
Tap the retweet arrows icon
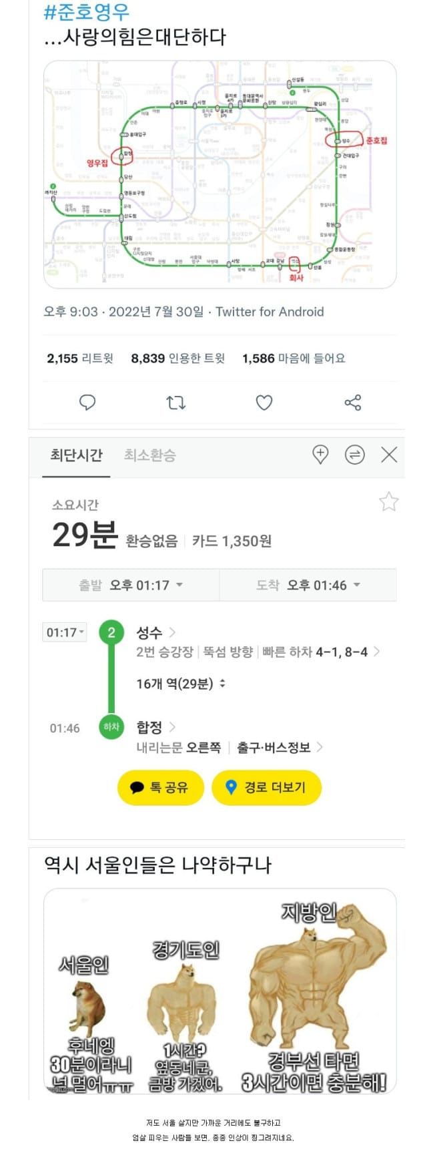175,403
